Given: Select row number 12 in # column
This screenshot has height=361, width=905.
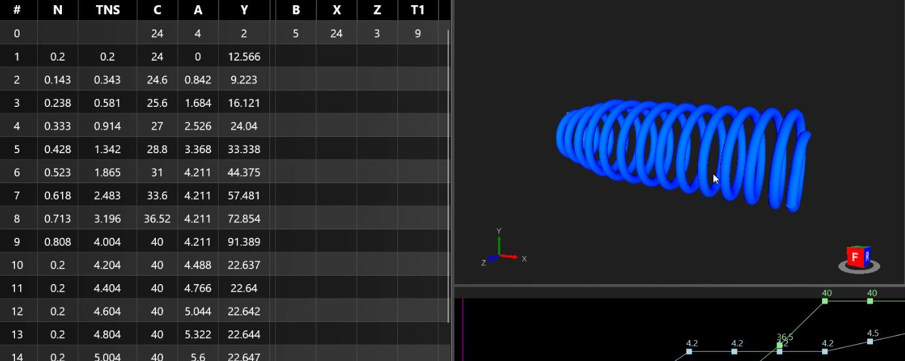Looking at the screenshot, I should tap(17, 311).
